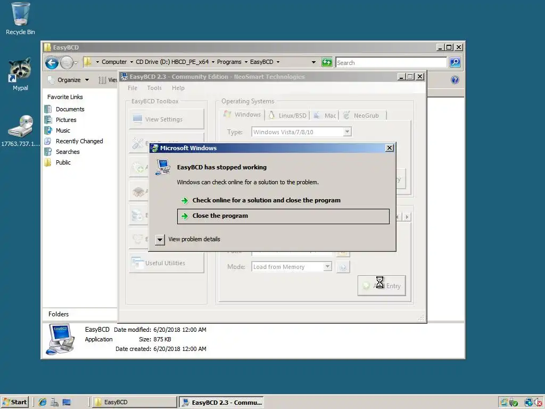
Task: Open the address bar history dropdown
Action: point(313,62)
